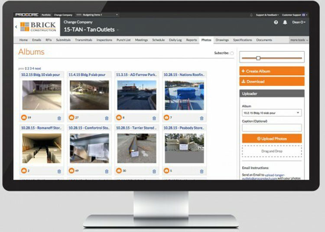Open Portfolio in the top bar
Viewport: 325px width, 232px height.
46,15
